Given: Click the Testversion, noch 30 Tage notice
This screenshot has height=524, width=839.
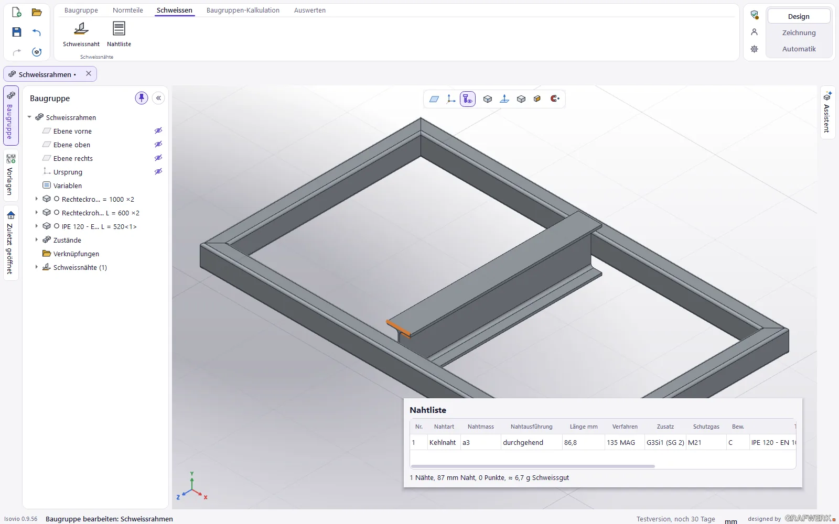Looking at the screenshot, I should (675, 519).
